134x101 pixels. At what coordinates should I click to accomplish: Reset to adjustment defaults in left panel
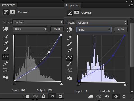click(x=43, y=96)
